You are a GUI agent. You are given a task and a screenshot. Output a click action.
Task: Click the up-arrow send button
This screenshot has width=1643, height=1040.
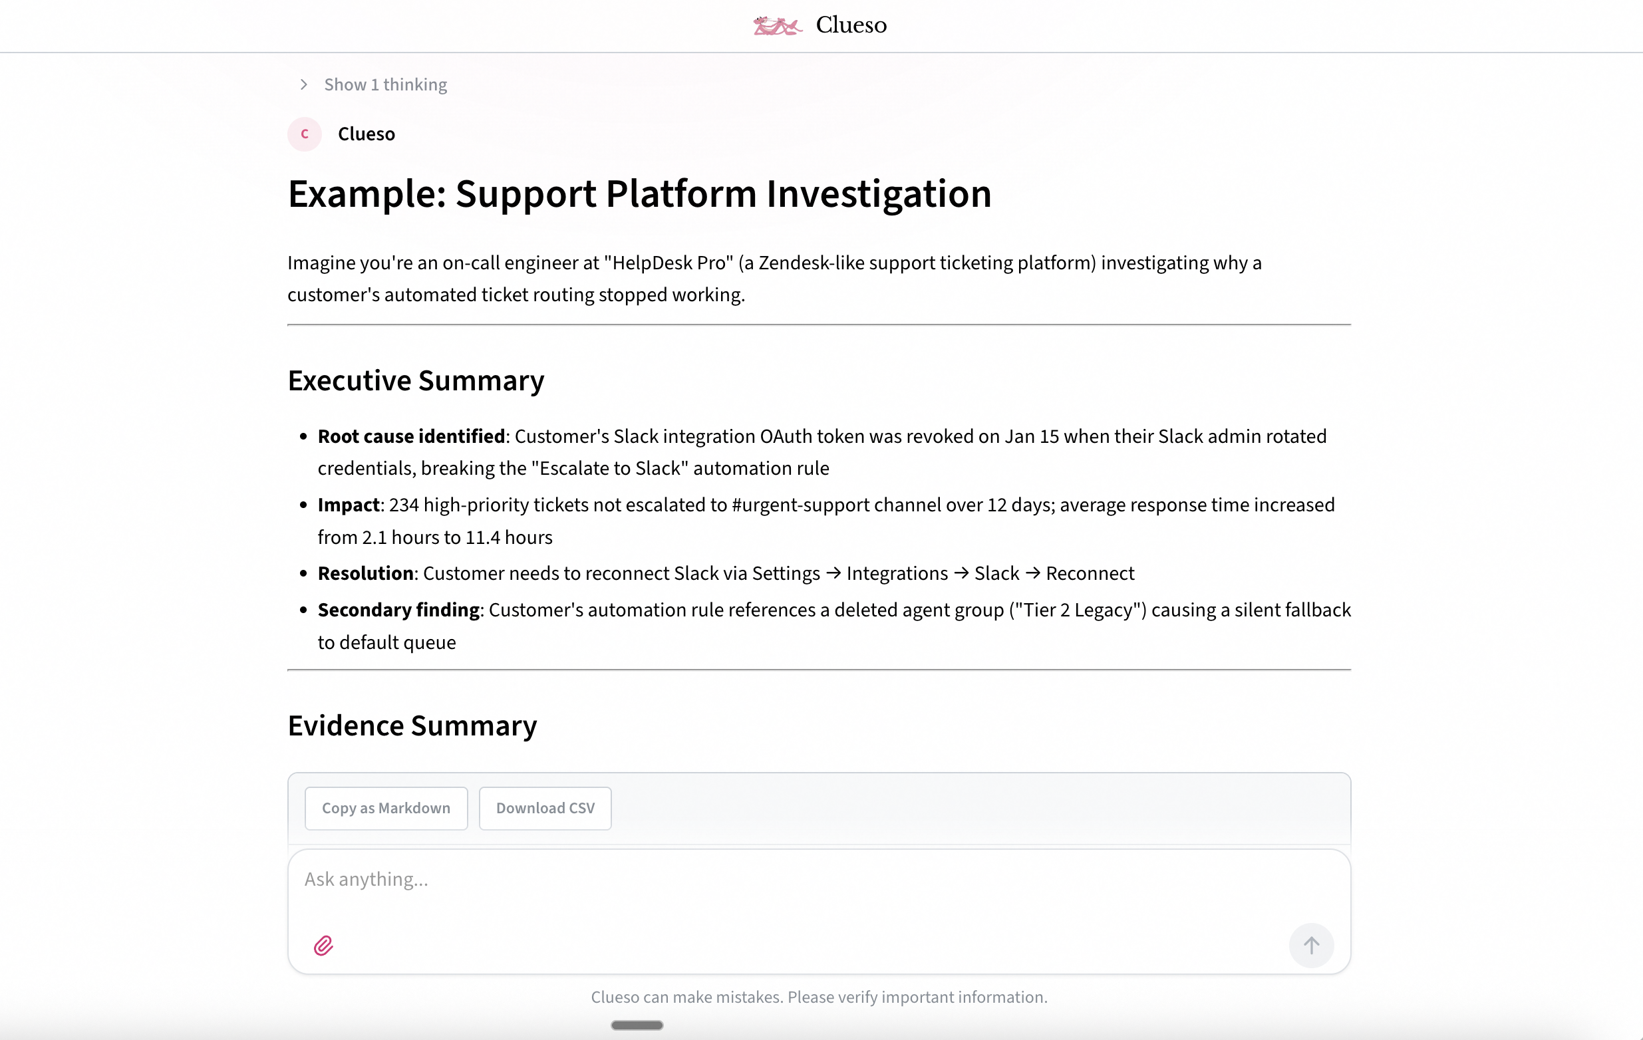1310,946
